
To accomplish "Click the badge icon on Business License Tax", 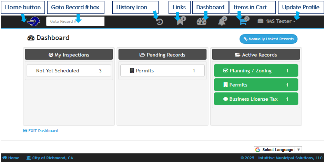I will (x=225, y=99).
